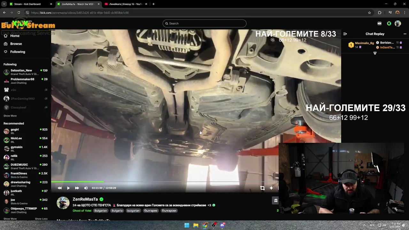The height and width of the screenshot is (230, 409).
Task: Reload the page
Action: pos(19,13)
